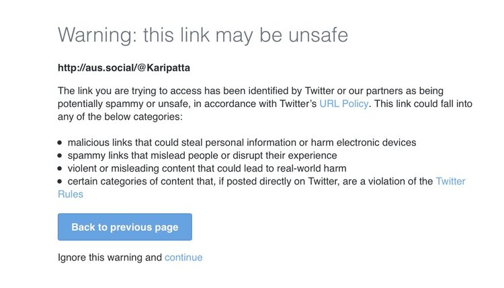The image size is (504, 288).
Task: Click the bullet before certain categories of content
Action: coord(60,181)
